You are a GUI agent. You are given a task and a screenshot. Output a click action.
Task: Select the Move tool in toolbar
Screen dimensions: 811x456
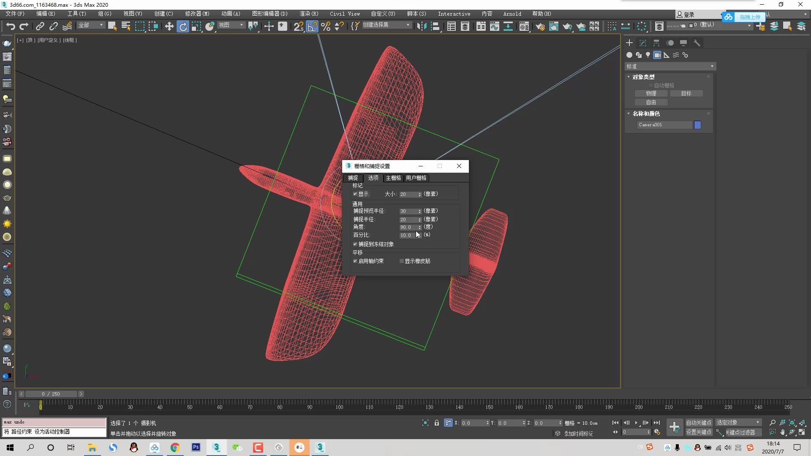coord(169,27)
